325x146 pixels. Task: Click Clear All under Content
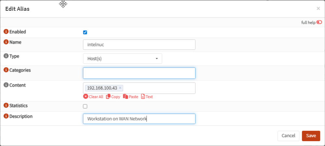point(93,97)
